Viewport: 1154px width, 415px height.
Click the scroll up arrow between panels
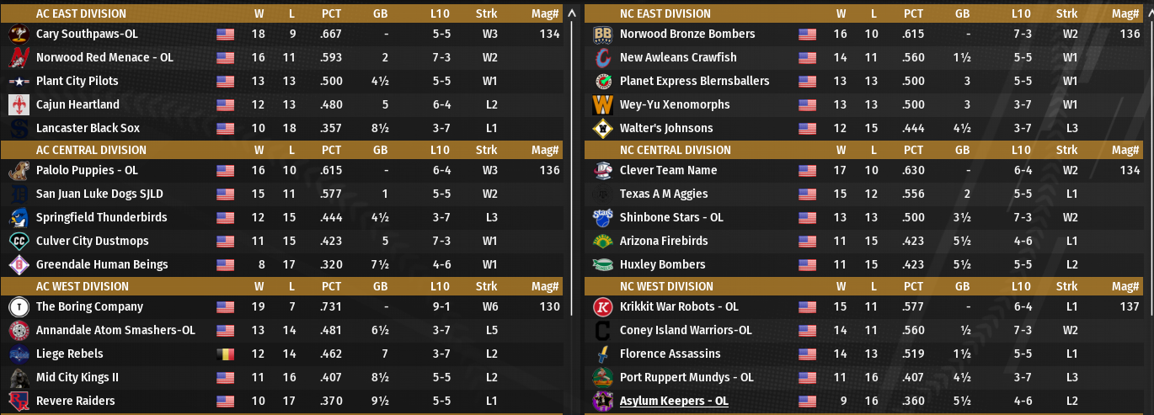(573, 13)
